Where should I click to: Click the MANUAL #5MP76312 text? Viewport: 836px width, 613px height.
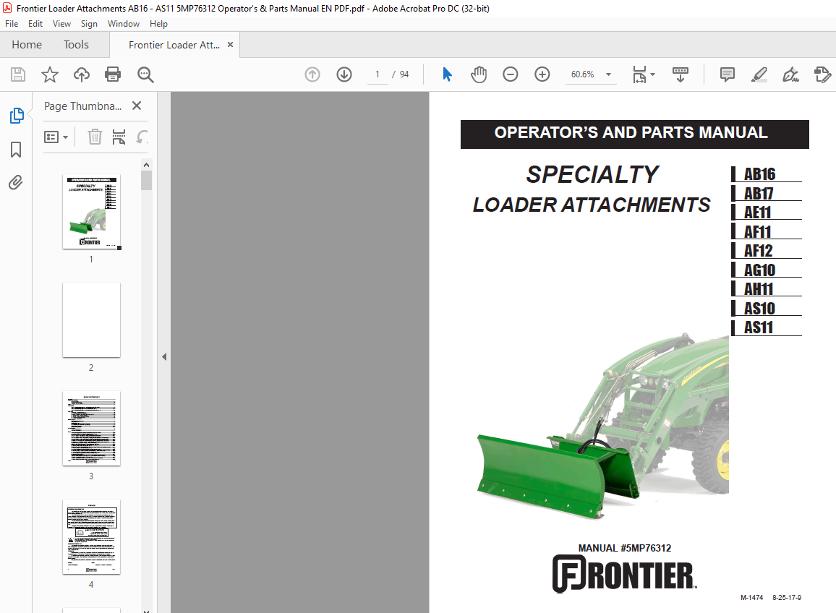pos(624,548)
